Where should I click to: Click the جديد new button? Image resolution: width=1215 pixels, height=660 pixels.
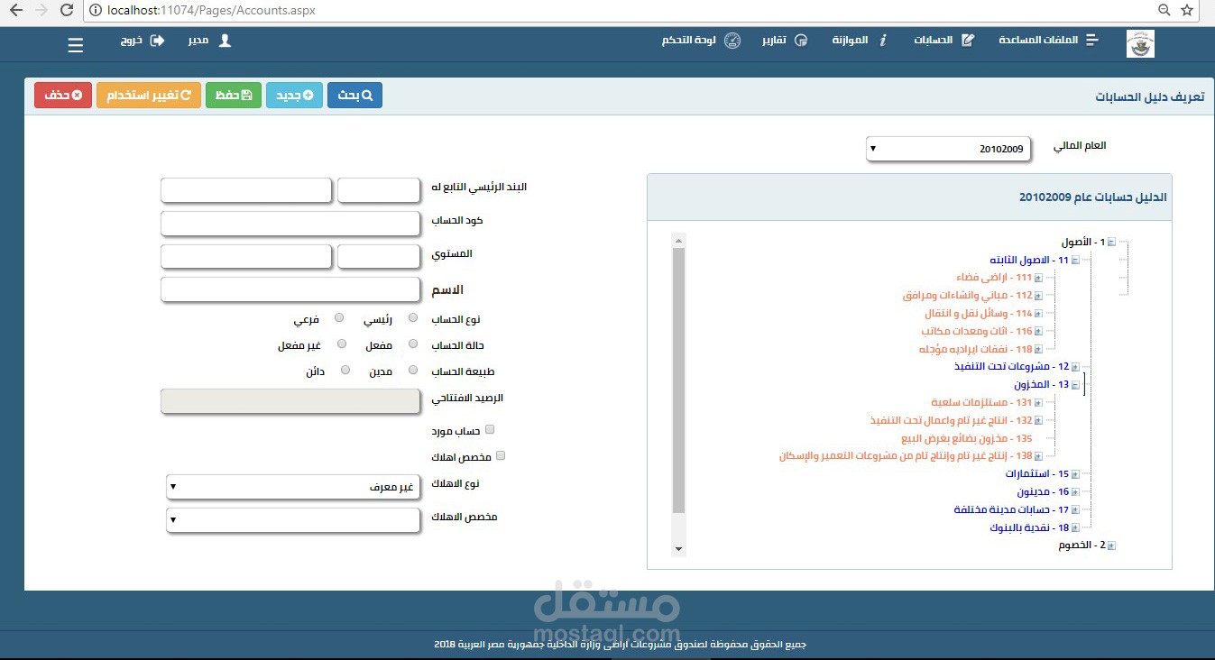coord(294,95)
